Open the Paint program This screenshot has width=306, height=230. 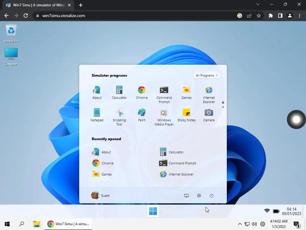142,115
